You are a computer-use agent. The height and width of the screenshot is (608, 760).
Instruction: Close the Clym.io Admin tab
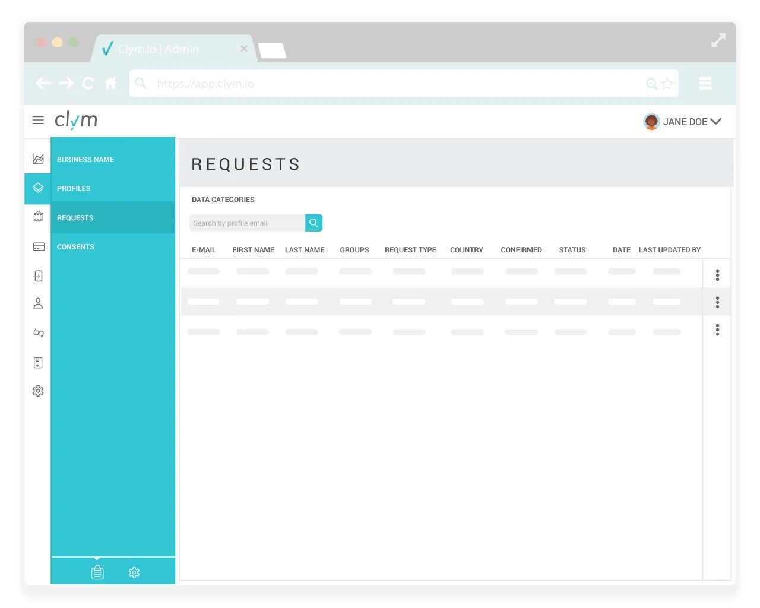(244, 49)
